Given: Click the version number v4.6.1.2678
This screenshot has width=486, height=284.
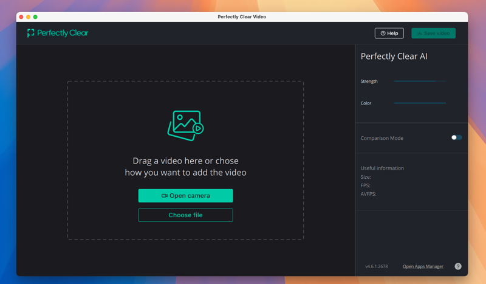Looking at the screenshot, I should click(376, 266).
